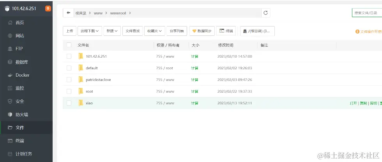Viewport: 382px width, 162px height.
Task: Click chevron after www in path
Action: pyautogui.click(x=106, y=13)
